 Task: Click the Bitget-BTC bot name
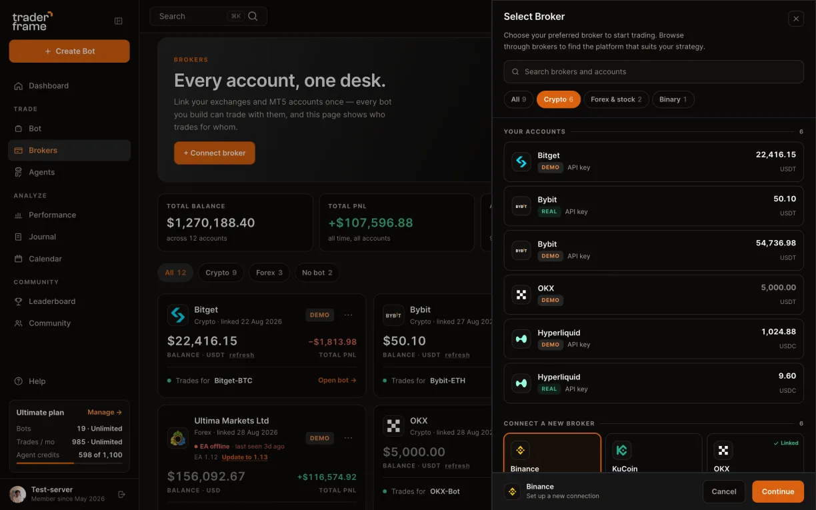pos(233,381)
